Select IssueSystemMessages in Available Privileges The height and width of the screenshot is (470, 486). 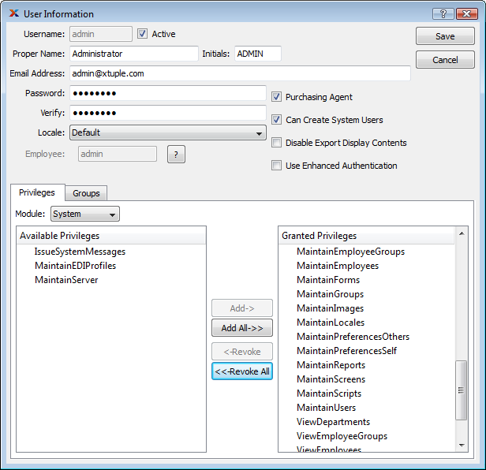tap(80, 252)
